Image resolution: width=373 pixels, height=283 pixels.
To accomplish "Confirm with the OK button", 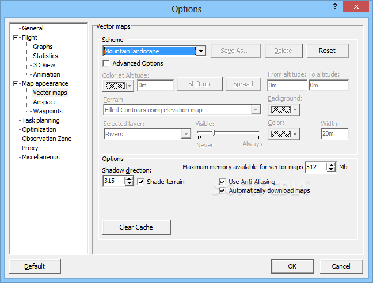I will point(292,266).
